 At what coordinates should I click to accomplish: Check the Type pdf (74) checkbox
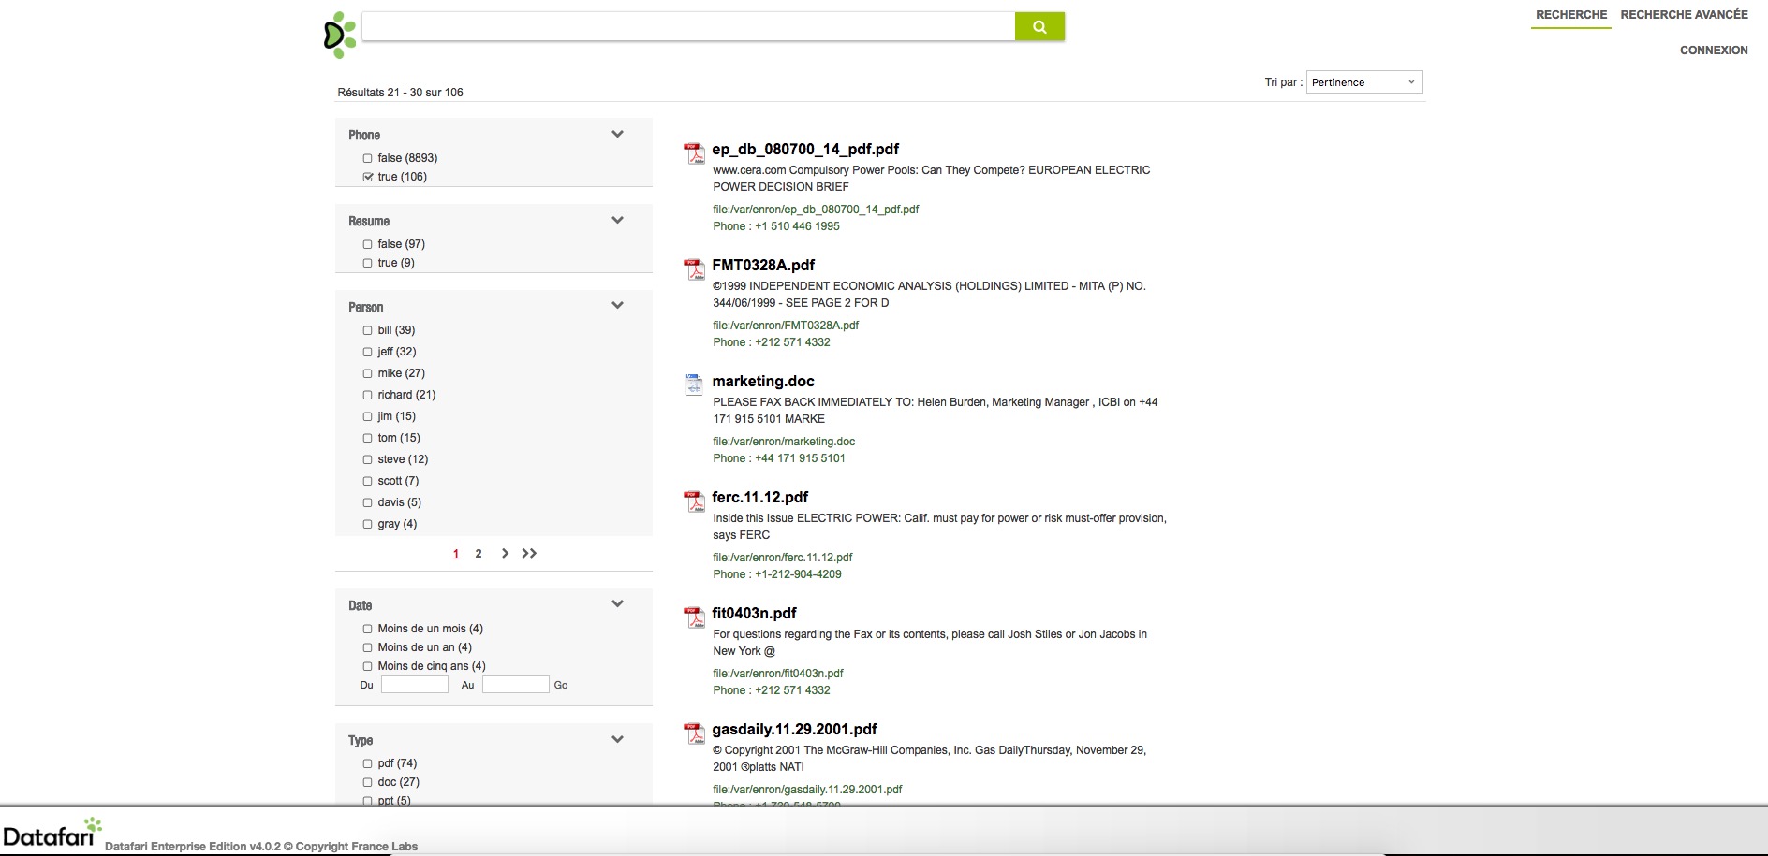pyautogui.click(x=367, y=764)
